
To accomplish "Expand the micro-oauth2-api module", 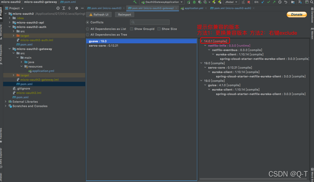I will [10, 23].
